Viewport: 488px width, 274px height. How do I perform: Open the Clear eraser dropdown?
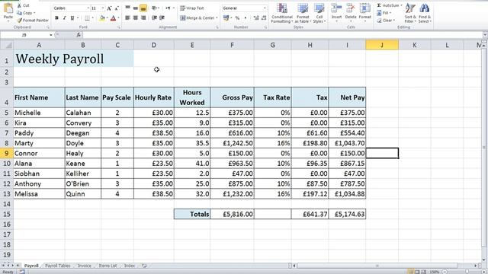[386, 21]
